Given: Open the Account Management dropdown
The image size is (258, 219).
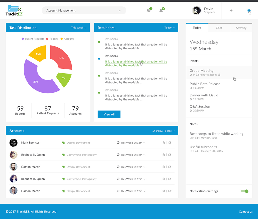Looking at the screenshot, I should [x=84, y=10].
